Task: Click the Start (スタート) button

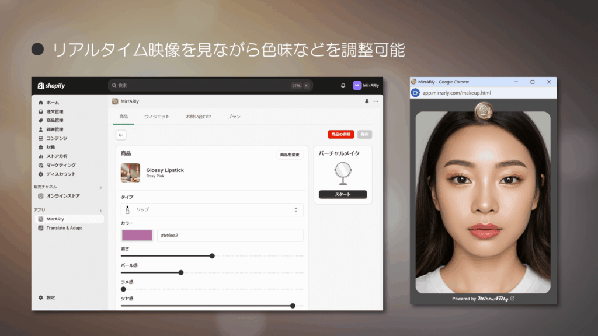Action: pyautogui.click(x=343, y=194)
